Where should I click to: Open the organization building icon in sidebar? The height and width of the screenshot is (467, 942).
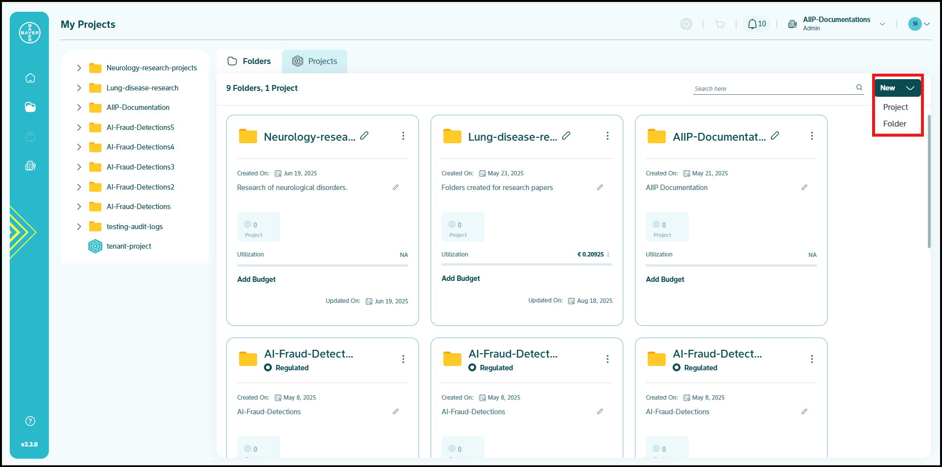pyautogui.click(x=30, y=166)
